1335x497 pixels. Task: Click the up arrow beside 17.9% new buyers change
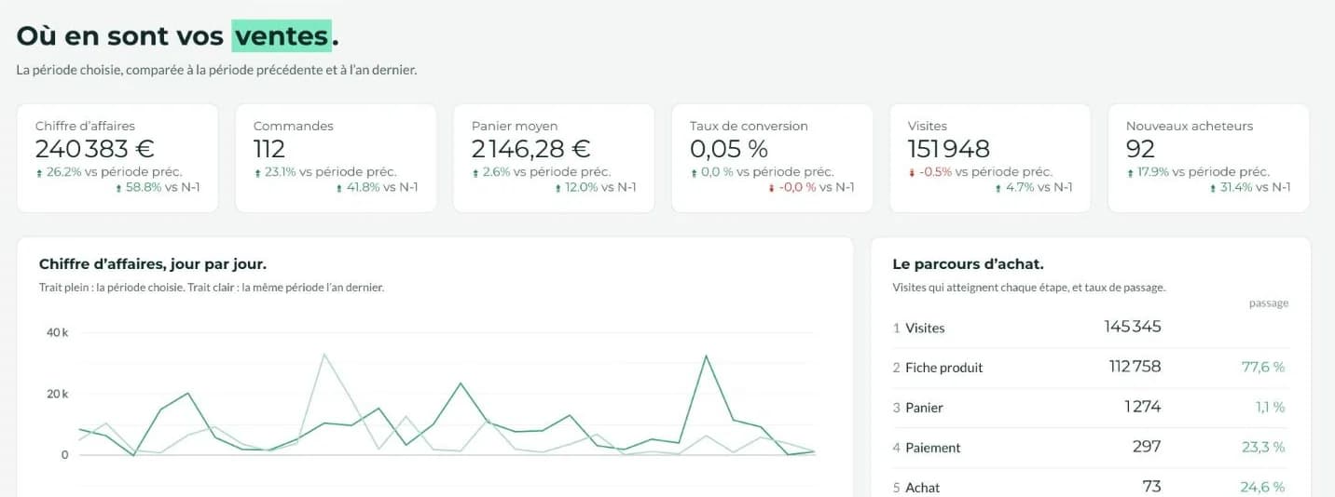pos(1129,173)
